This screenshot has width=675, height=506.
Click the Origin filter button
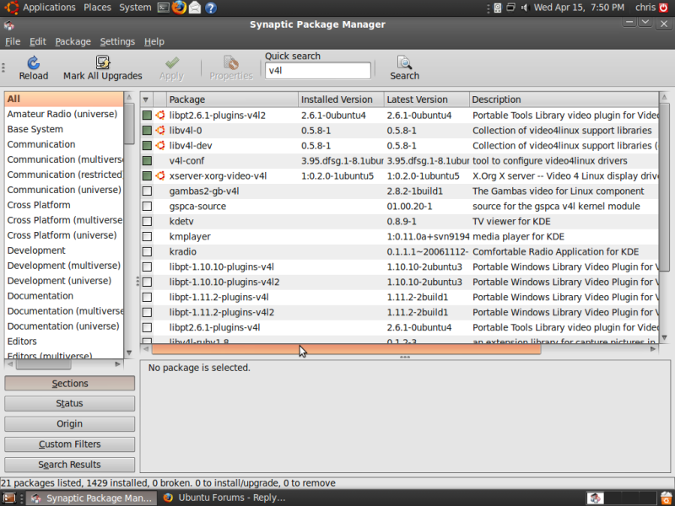pos(69,424)
